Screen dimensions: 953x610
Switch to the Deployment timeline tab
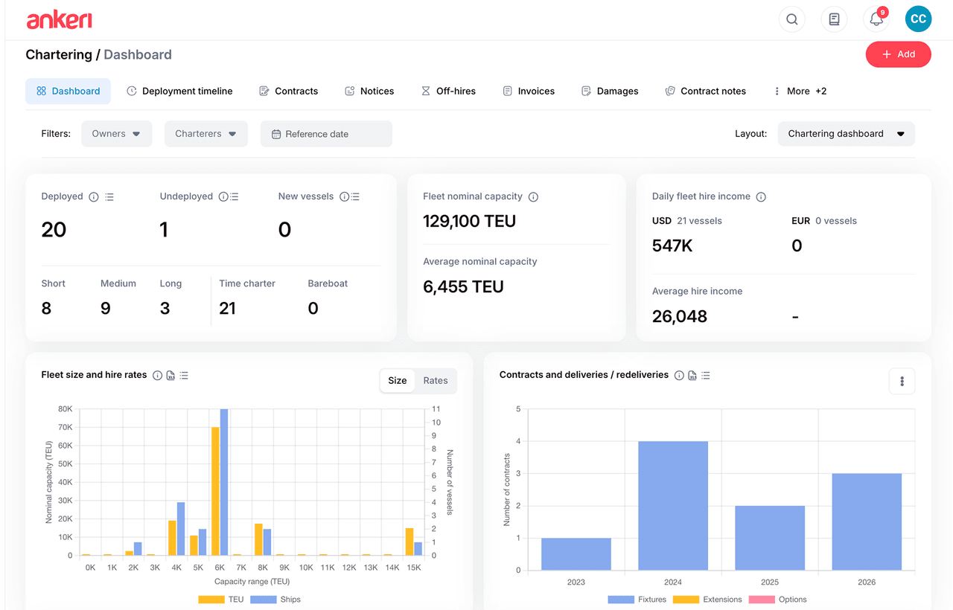179,90
